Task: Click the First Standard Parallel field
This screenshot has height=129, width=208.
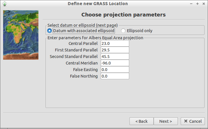Action: point(115,50)
